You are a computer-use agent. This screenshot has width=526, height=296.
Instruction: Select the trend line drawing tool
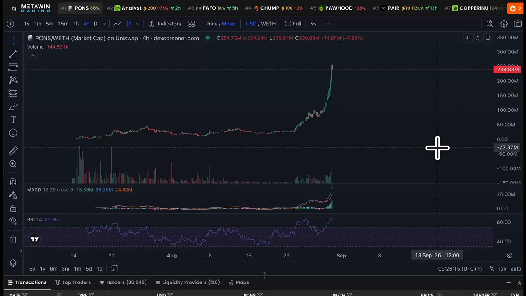pyautogui.click(x=13, y=54)
